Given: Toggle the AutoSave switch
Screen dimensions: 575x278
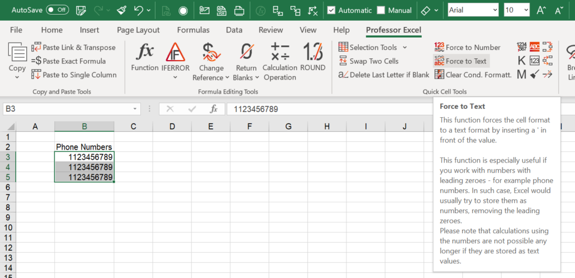Looking at the screenshot, I should [x=57, y=10].
